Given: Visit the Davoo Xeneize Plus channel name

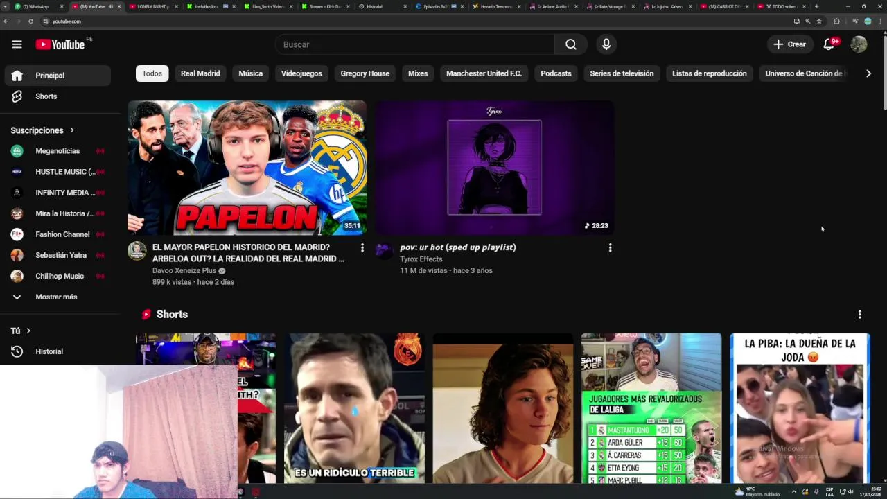Looking at the screenshot, I should pyautogui.click(x=184, y=271).
